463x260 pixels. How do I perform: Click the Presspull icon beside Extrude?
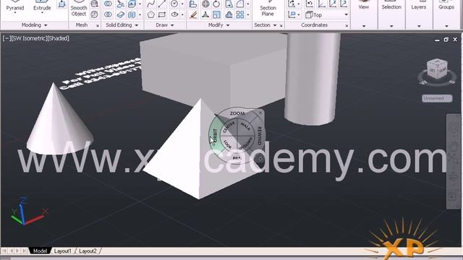61,4
